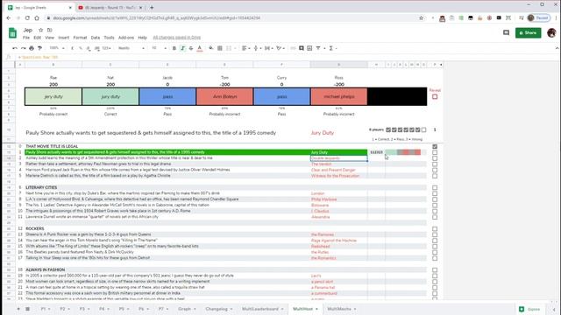Select Tom's red 'Ann Boleyn' answer cell
The width and height of the screenshot is (561, 315).
point(224,97)
